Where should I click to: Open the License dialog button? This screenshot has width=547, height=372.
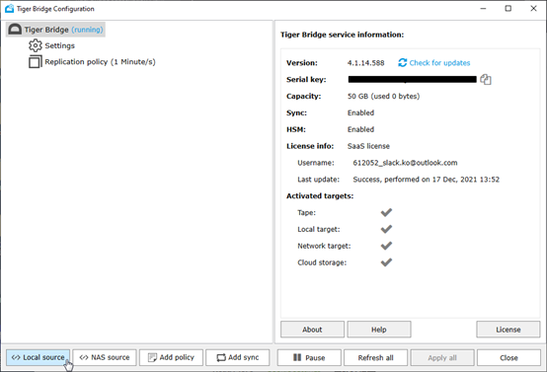click(508, 330)
